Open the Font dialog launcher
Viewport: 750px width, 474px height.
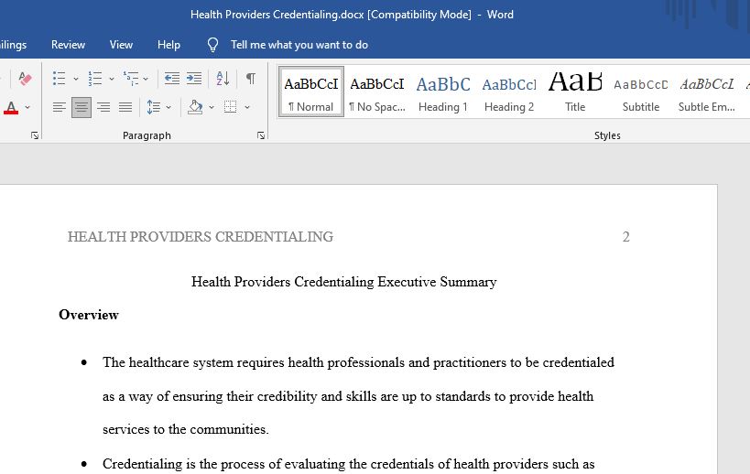click(x=35, y=135)
